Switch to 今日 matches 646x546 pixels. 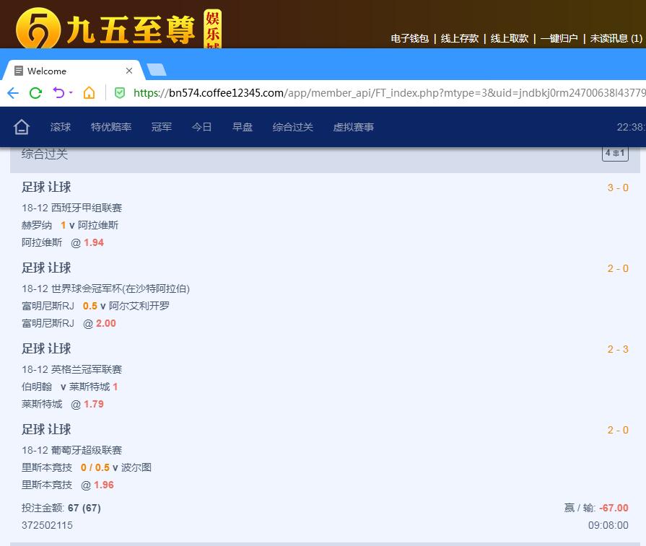point(202,127)
